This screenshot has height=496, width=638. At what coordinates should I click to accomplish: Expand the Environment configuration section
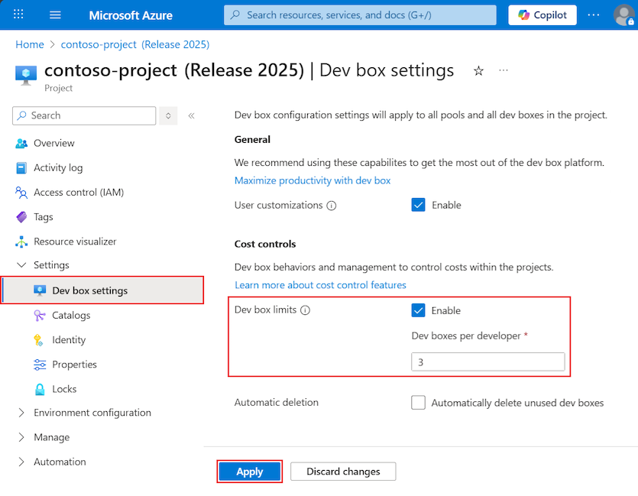click(x=21, y=413)
